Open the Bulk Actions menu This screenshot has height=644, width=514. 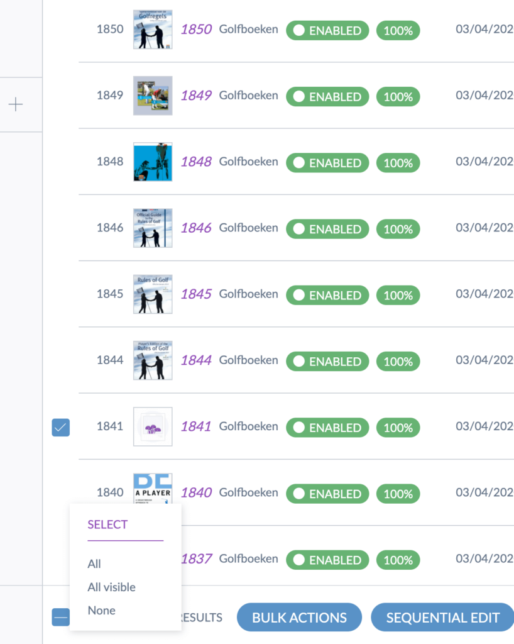(299, 618)
